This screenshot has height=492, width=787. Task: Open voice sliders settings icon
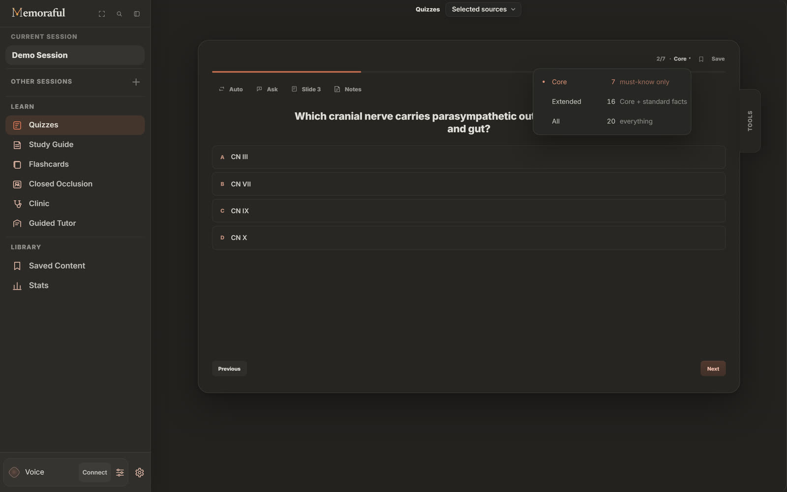[x=120, y=472]
